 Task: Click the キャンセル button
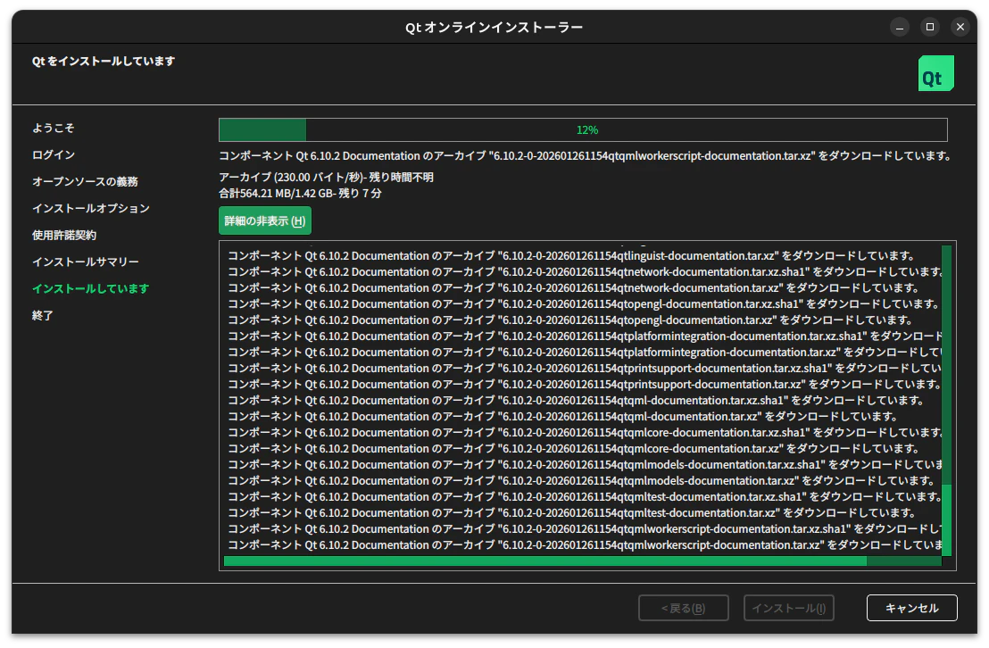(x=911, y=608)
